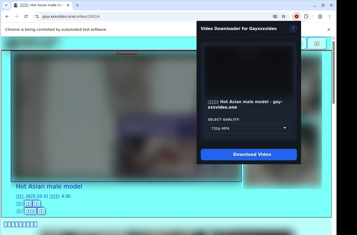The height and width of the screenshot is (235, 357).
Task: Click the main video player area
Action: pos(126,116)
